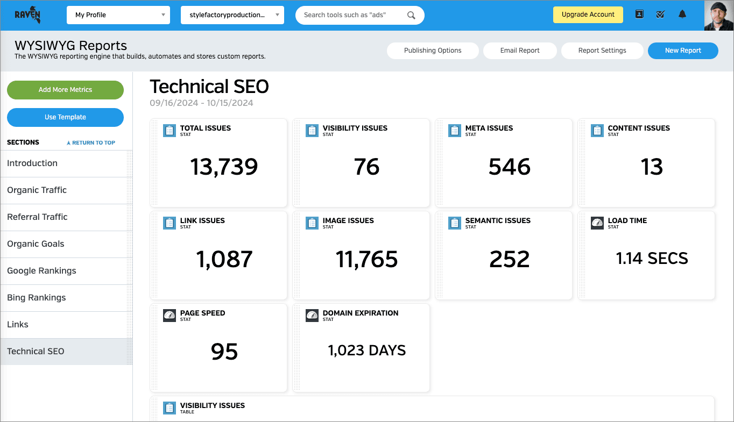Click the address book icon in the top bar
This screenshot has height=422, width=734.
639,15
